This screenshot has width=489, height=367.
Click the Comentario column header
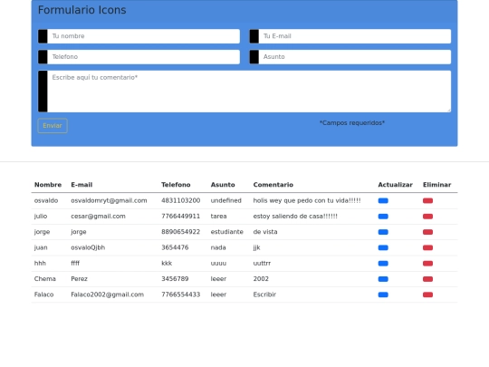point(273,185)
